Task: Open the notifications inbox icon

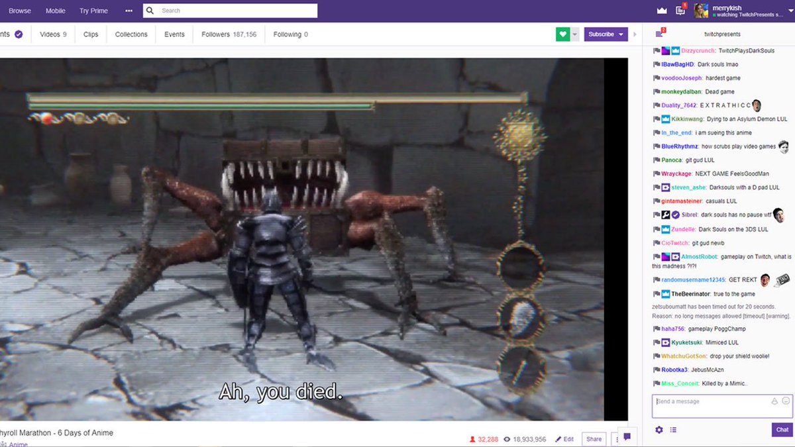Action: click(680, 11)
